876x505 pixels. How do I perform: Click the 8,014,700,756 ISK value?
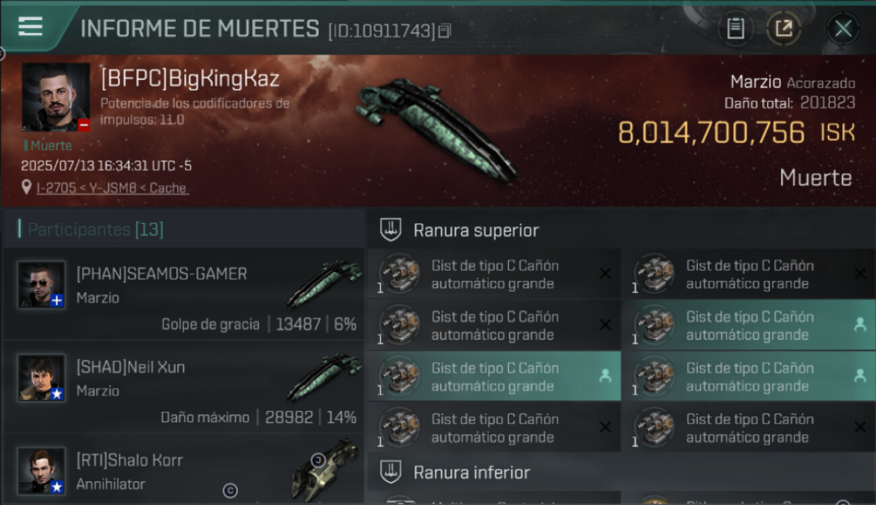(736, 133)
